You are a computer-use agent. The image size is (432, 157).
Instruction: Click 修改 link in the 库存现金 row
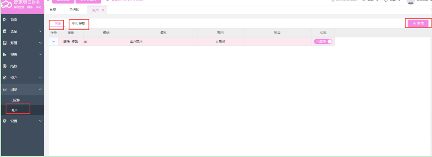(x=75, y=41)
